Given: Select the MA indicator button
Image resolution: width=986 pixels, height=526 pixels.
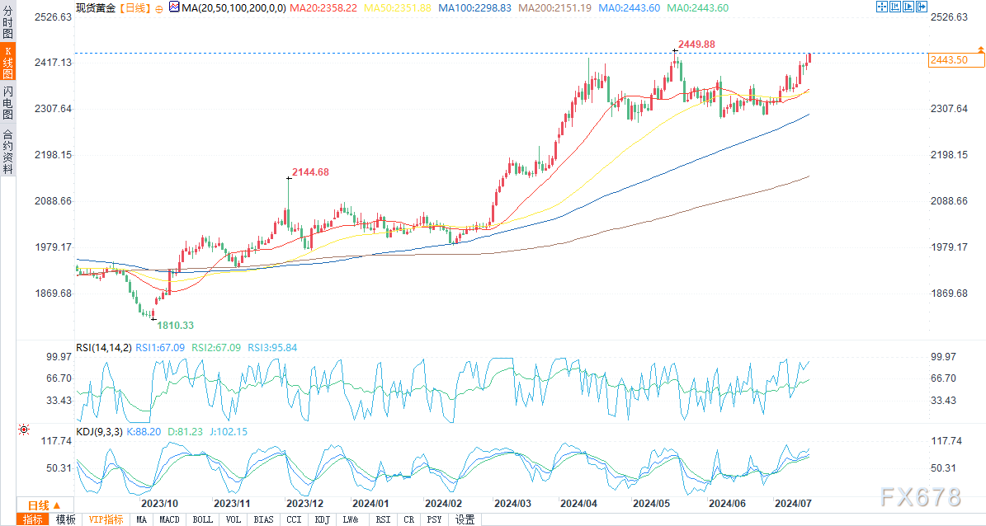Looking at the screenshot, I should (x=141, y=519).
